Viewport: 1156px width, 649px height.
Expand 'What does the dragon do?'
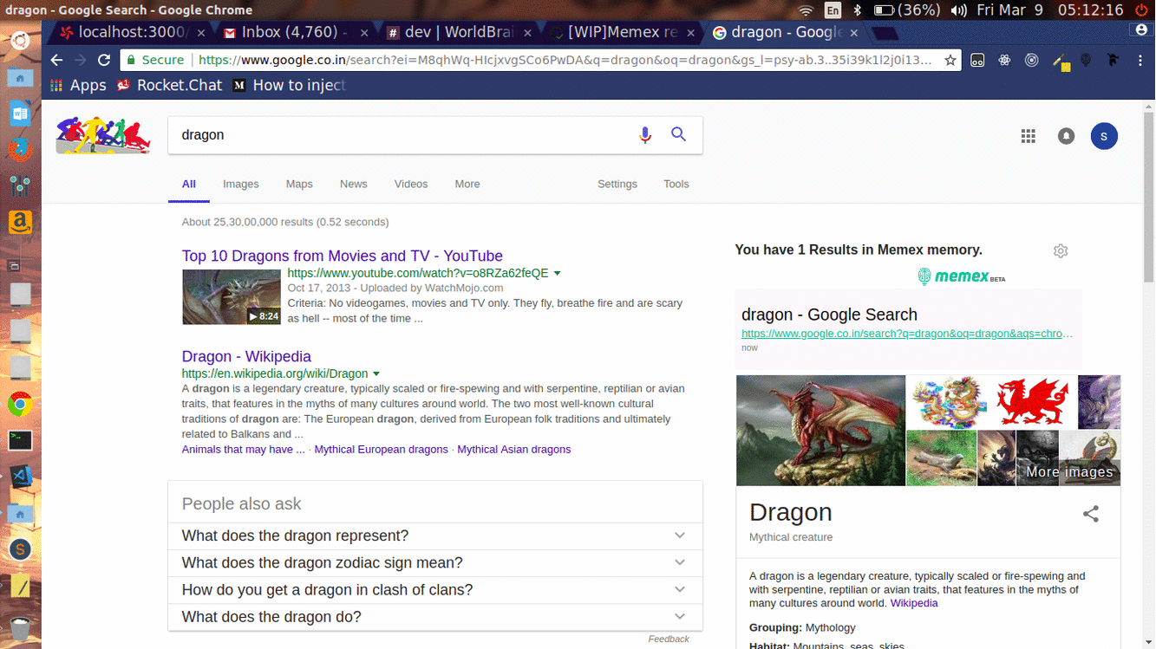tap(434, 617)
